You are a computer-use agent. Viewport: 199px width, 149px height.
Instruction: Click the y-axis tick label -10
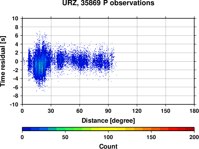[x=14, y=104]
